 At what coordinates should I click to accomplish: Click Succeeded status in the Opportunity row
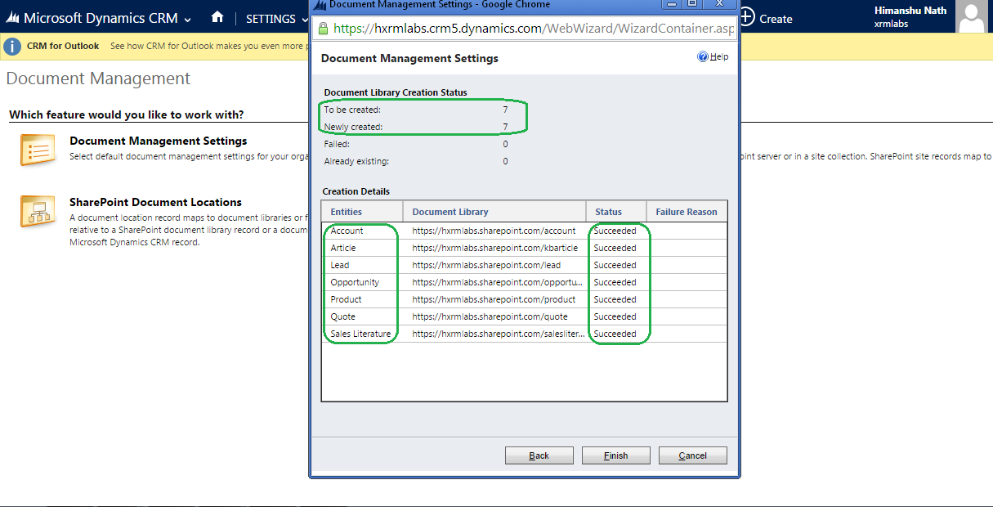click(x=615, y=282)
